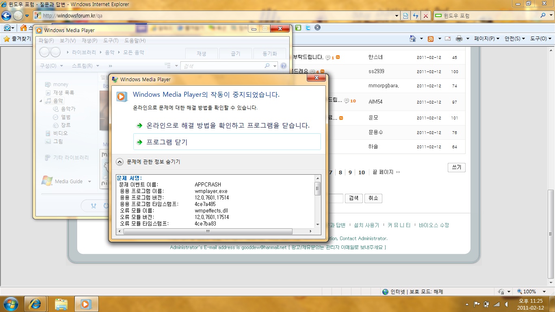
Task: Open the 도구(T) menu in Media Player
Action: click(x=111, y=41)
